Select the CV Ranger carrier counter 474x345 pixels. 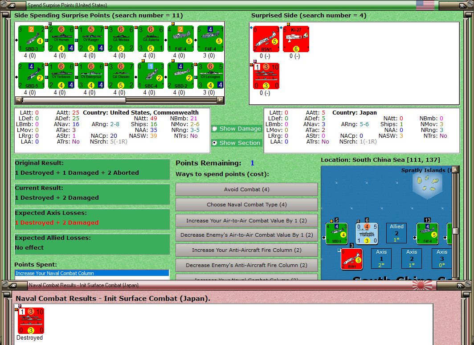pyautogui.click(x=91, y=39)
